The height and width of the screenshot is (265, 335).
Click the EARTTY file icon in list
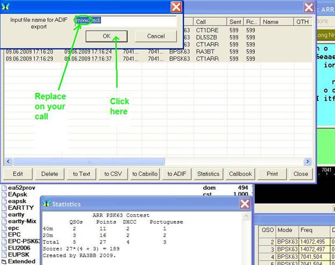point(4,207)
